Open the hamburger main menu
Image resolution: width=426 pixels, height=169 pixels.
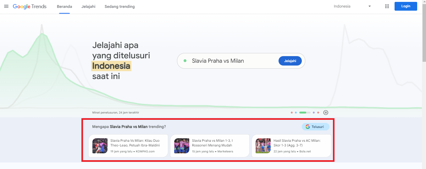click(6, 6)
